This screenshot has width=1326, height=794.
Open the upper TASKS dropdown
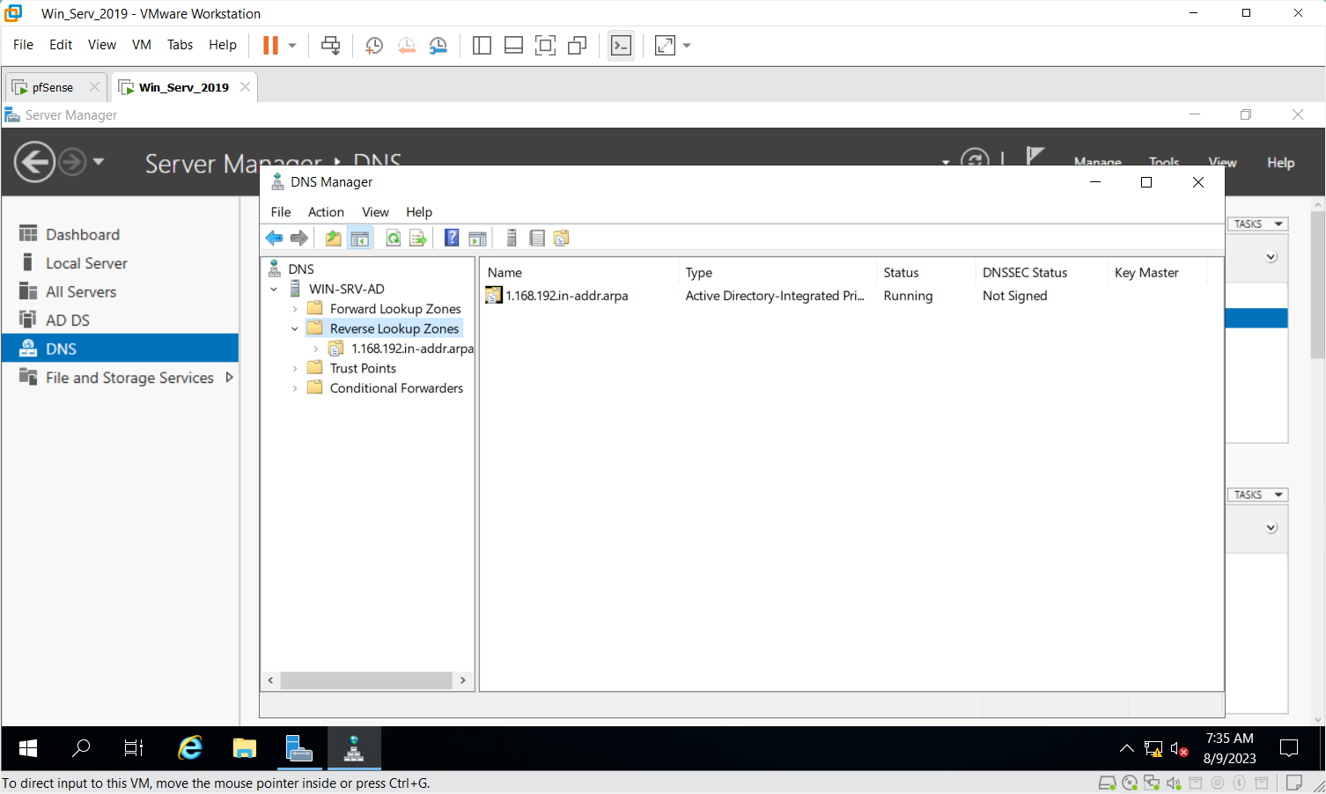pyautogui.click(x=1257, y=224)
